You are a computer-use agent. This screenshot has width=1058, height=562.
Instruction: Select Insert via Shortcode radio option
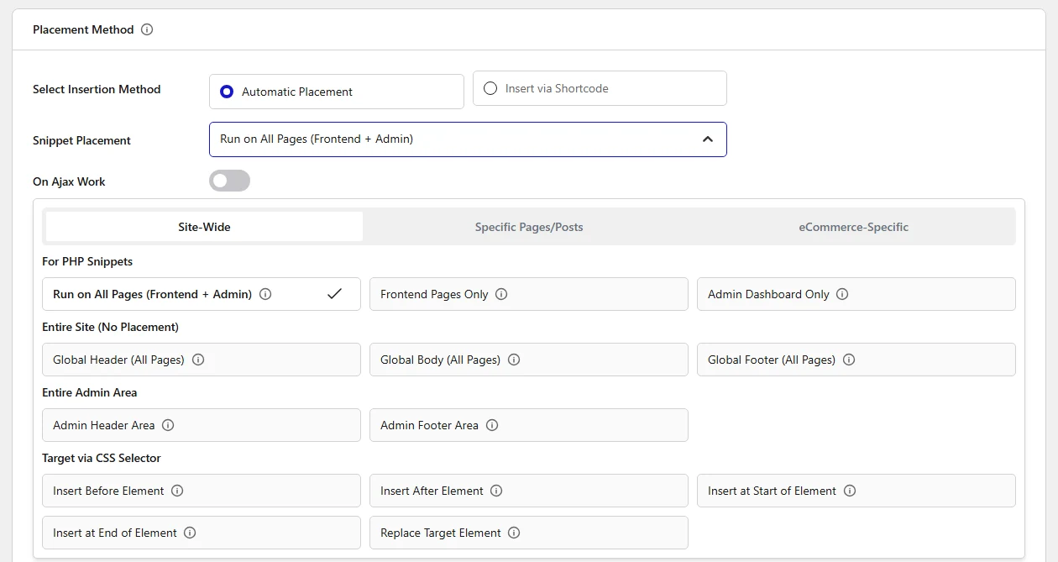click(600, 88)
